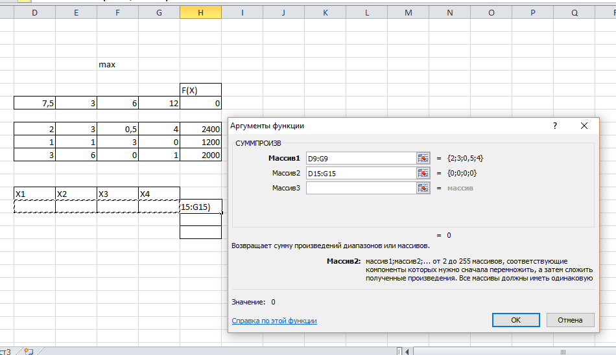Select column Q header
This screenshot has height=355, width=616.
coord(575,12)
